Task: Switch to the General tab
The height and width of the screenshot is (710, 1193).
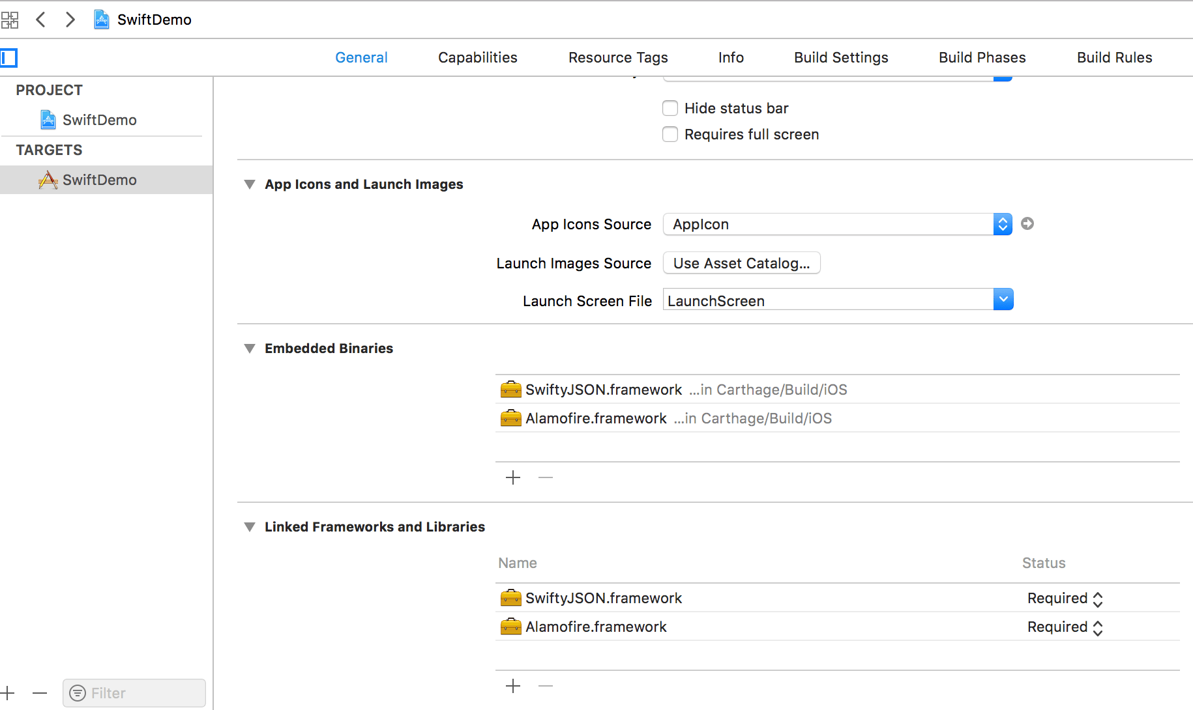Action: [x=361, y=57]
